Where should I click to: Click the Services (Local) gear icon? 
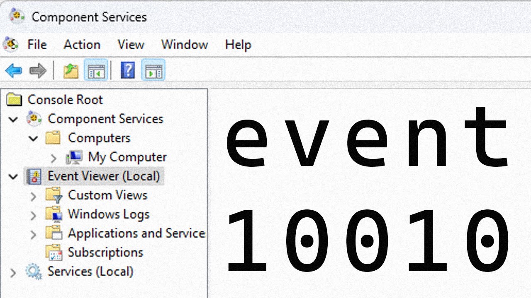34,272
